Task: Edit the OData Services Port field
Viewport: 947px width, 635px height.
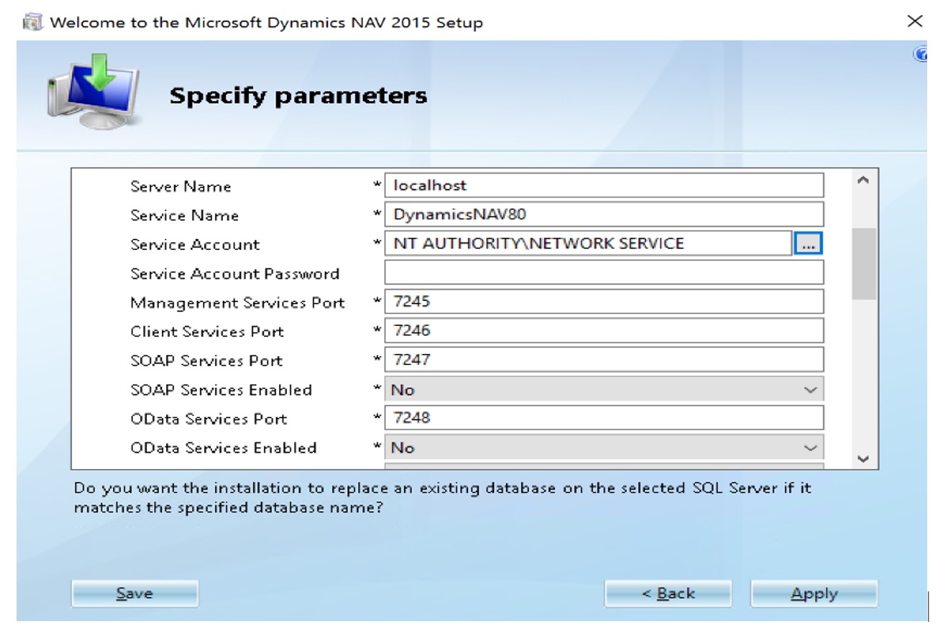Action: click(x=604, y=418)
